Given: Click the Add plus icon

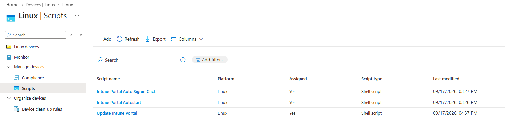Looking at the screenshot, I should point(98,39).
